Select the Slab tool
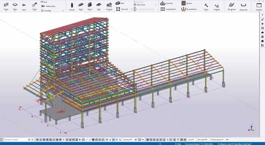 pos(99,6)
